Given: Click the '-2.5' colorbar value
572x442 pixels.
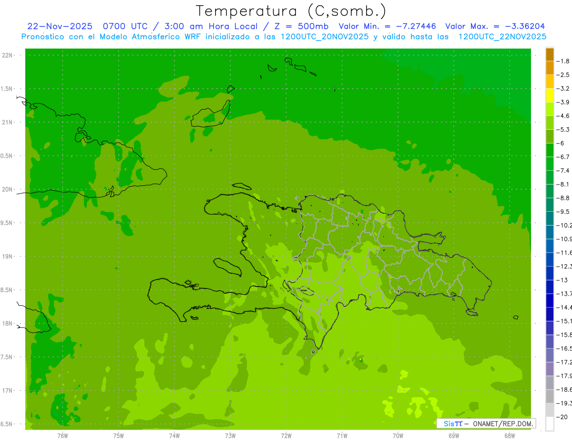Looking at the screenshot, I should [563, 75].
